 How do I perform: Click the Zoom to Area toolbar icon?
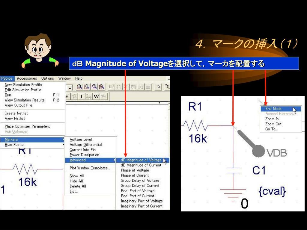pyautogui.click(x=94, y=87)
